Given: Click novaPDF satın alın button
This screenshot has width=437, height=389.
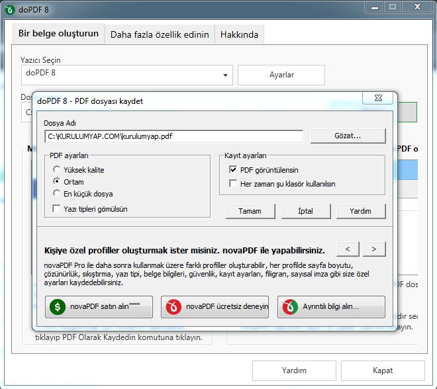Looking at the screenshot, I should (99, 307).
